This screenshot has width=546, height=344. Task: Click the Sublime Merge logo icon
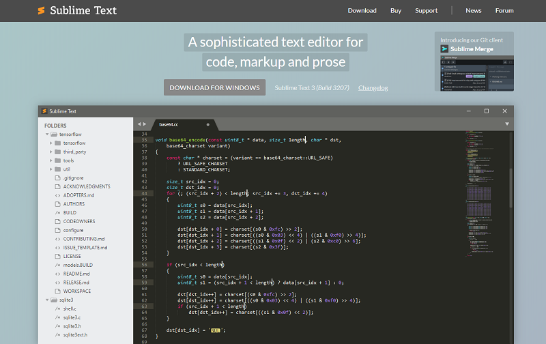point(444,49)
